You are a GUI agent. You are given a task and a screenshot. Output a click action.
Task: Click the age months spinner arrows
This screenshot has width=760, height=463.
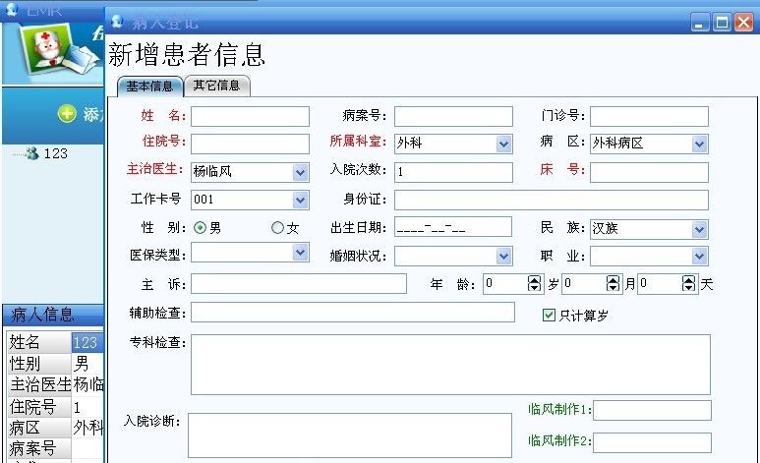click(614, 283)
